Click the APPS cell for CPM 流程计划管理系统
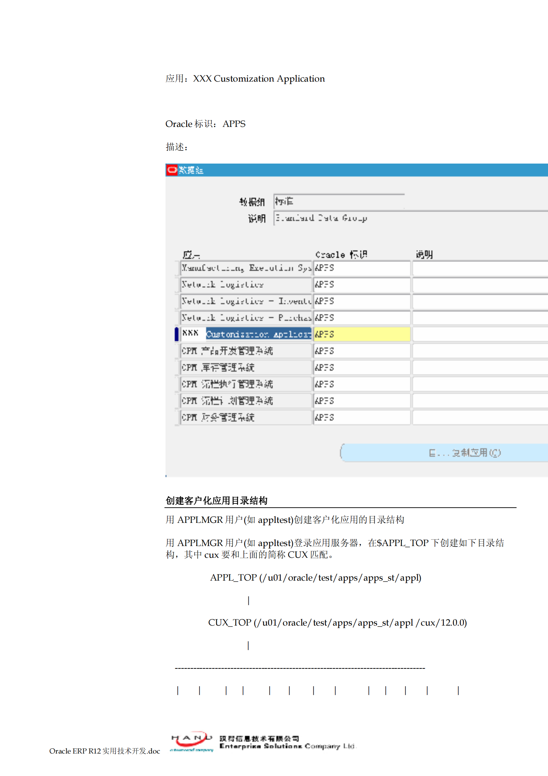 point(362,401)
